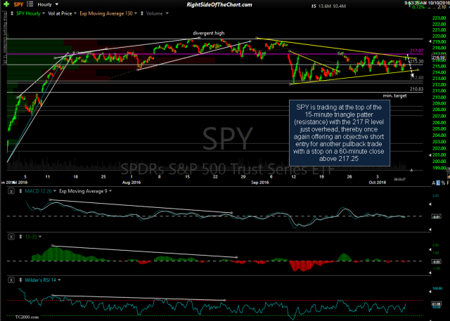450x321 pixels.
Task: Click the lower scale arrow in 13-33 pane
Action: (430, 273)
